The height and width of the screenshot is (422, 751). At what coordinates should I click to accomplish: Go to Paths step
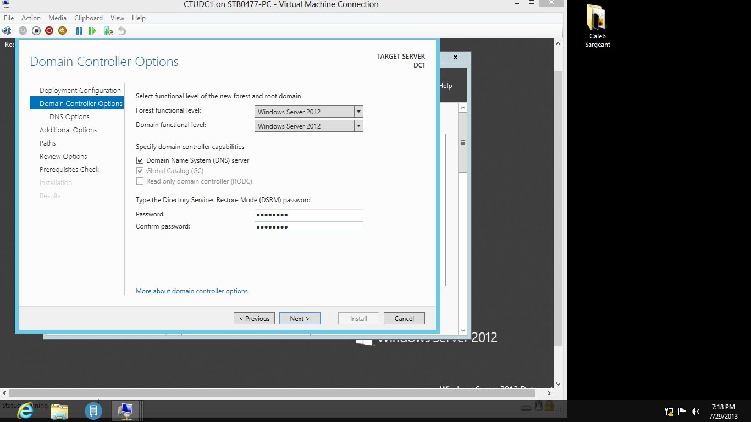coord(48,143)
